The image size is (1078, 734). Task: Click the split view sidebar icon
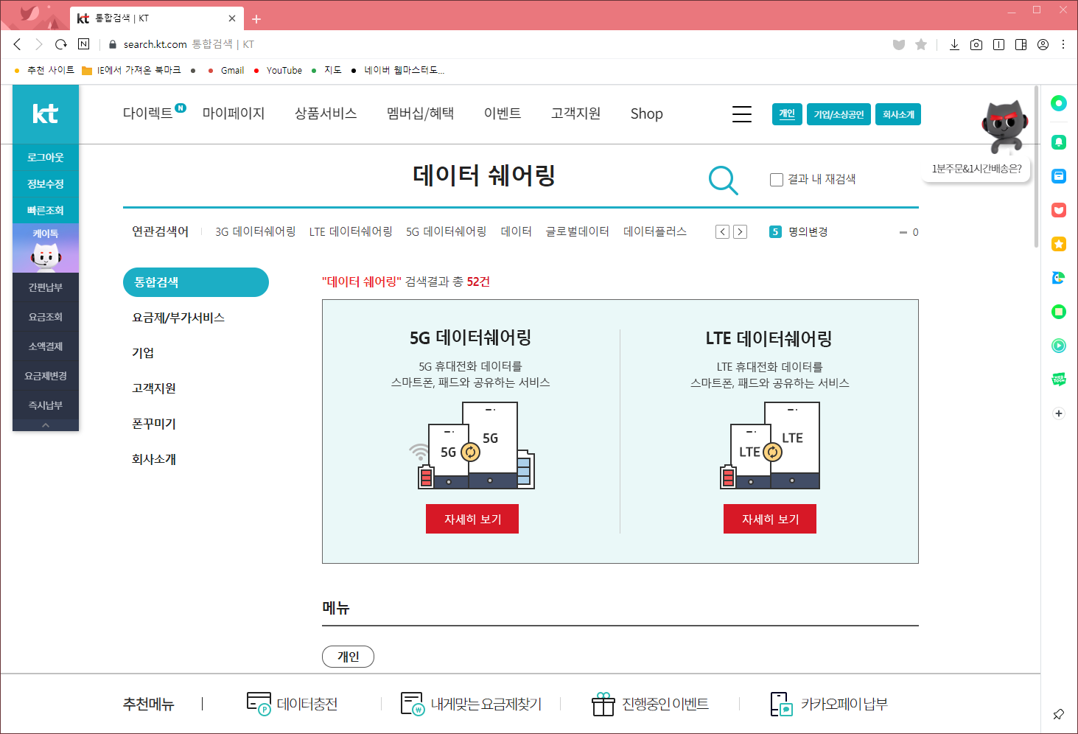point(1021,44)
